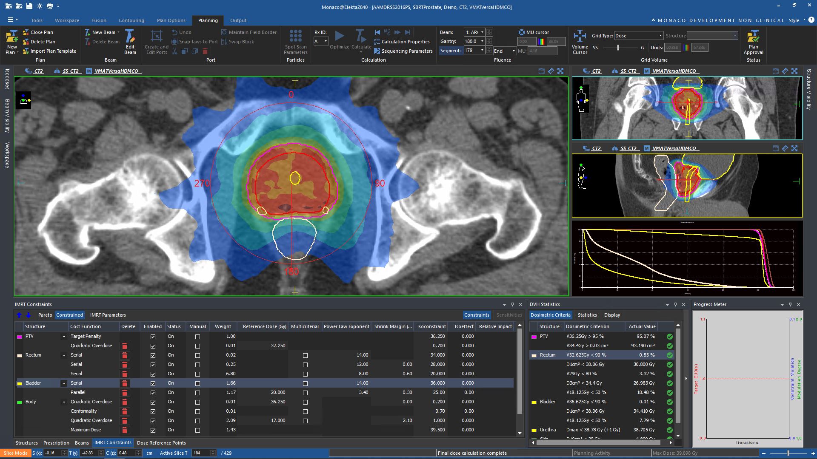The image size is (817, 459).
Task: Open IMRT Parameters
Action: coord(108,315)
